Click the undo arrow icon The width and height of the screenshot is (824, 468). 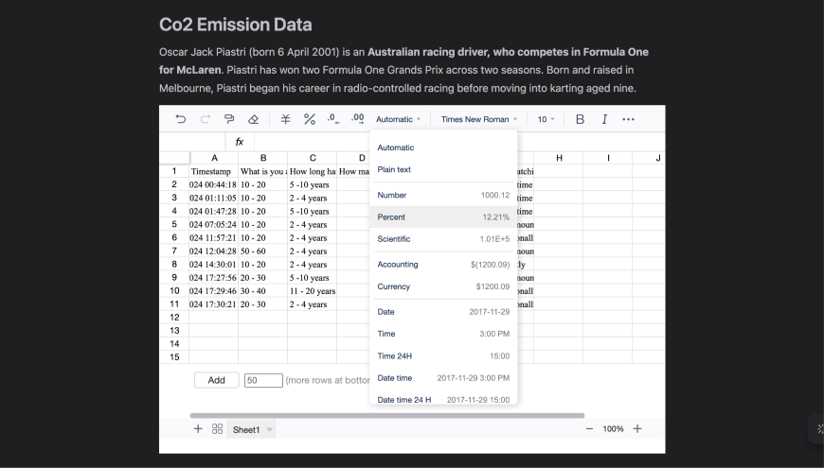coord(181,119)
